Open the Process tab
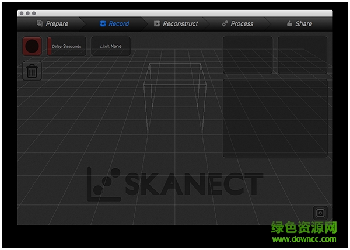350x250 pixels. [x=237, y=24]
